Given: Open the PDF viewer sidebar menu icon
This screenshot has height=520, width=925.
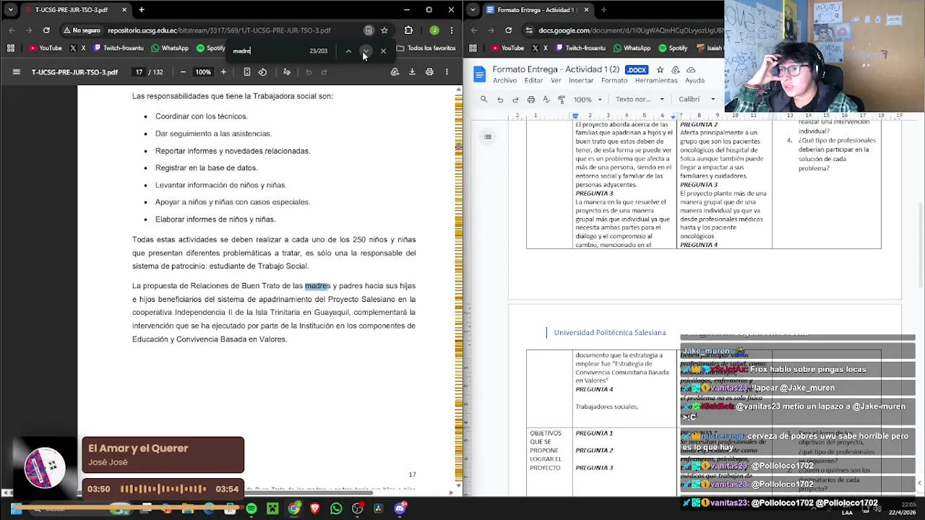Looking at the screenshot, I should point(16,72).
